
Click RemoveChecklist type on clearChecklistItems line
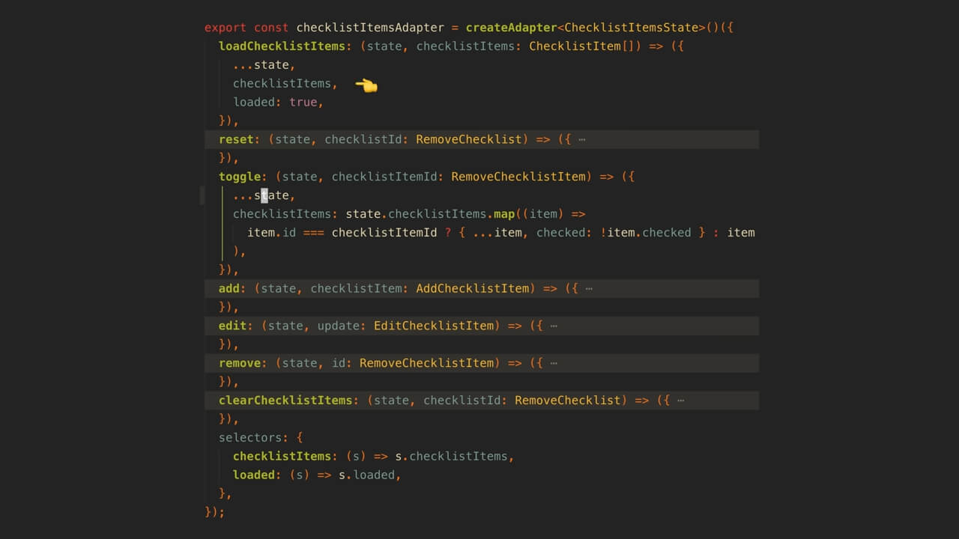pyautogui.click(x=567, y=401)
